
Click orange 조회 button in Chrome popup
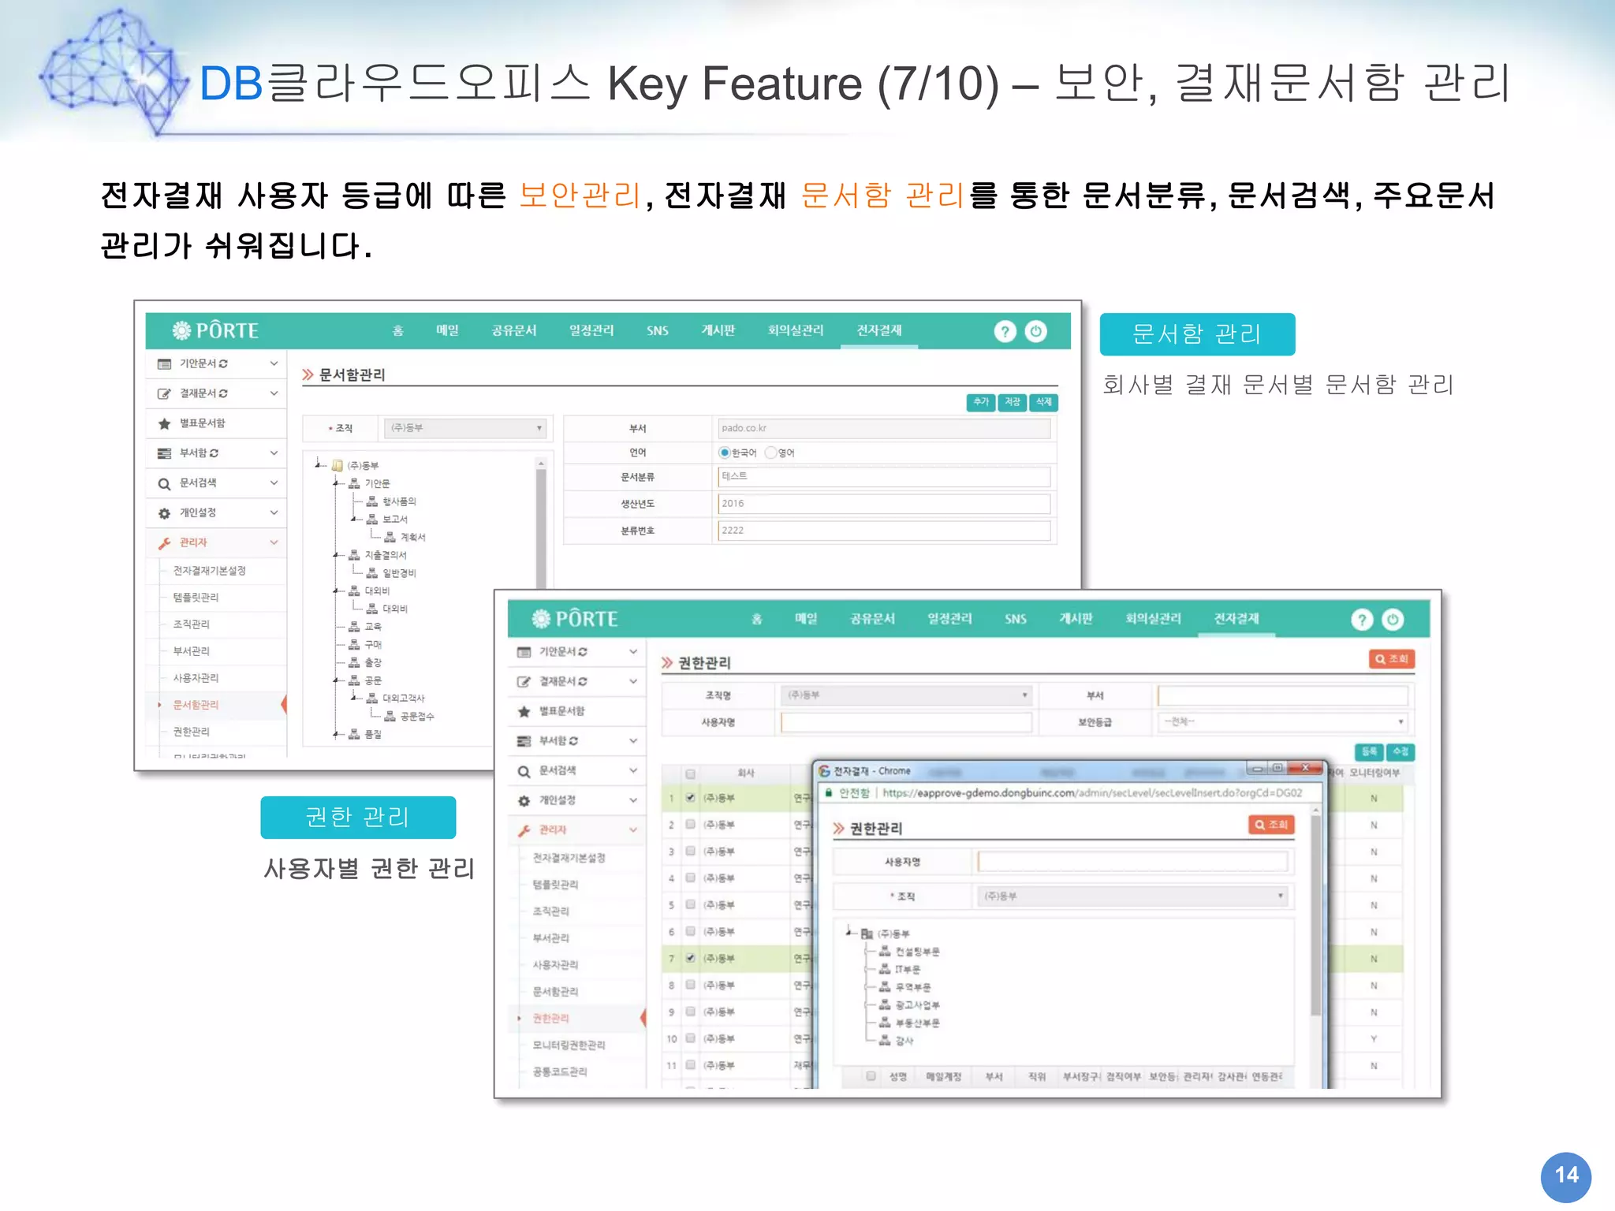1271,825
